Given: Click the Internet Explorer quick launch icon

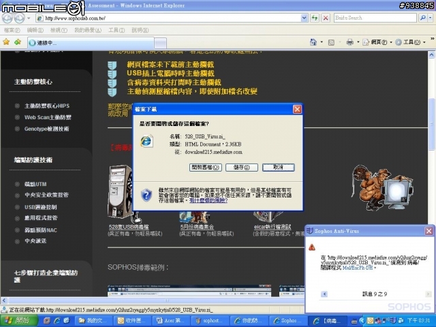Looking at the screenshot, I should (x=57, y=321).
